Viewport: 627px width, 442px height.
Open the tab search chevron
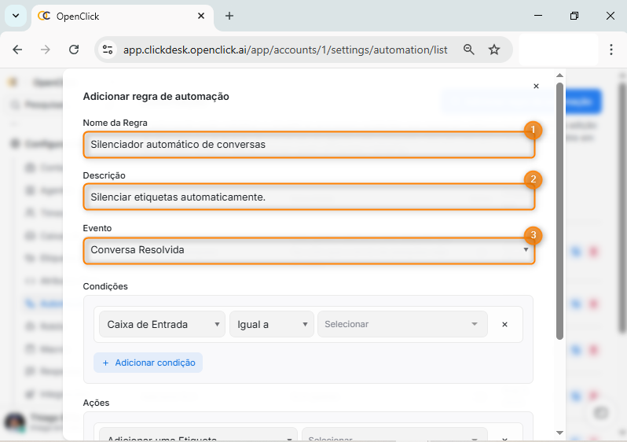[15, 16]
